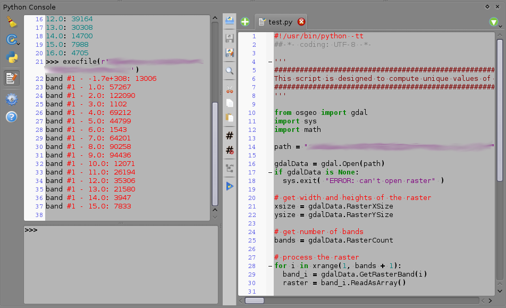The height and width of the screenshot is (308, 506).
Task: Click Save As for the script
Action: [229, 53]
